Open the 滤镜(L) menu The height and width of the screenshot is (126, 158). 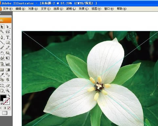[x=71, y=9]
